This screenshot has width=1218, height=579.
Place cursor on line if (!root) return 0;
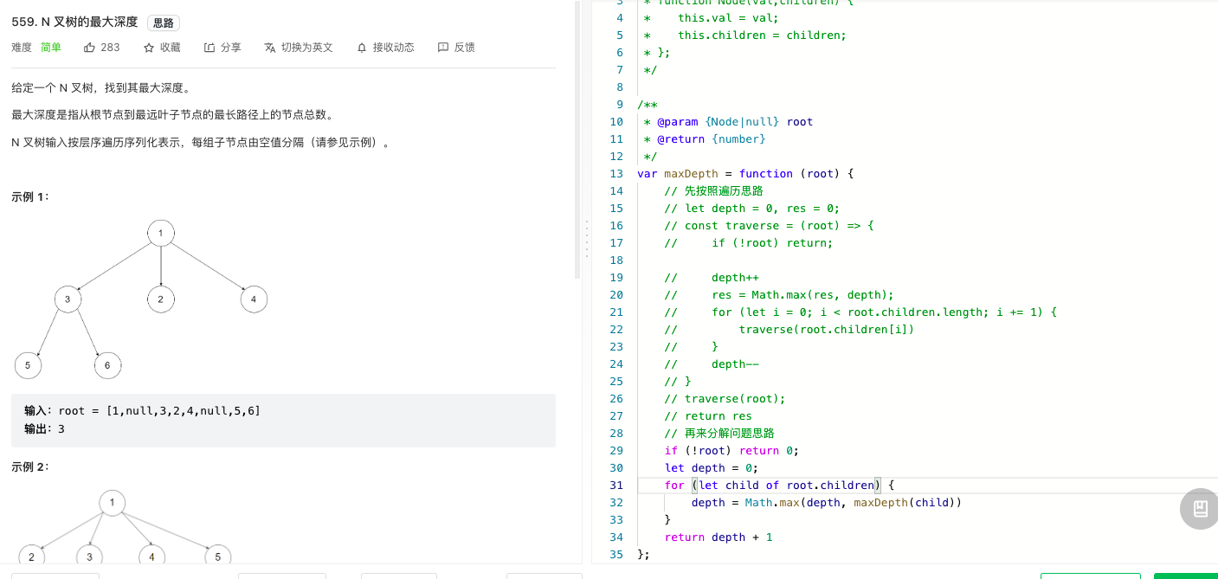point(731,450)
